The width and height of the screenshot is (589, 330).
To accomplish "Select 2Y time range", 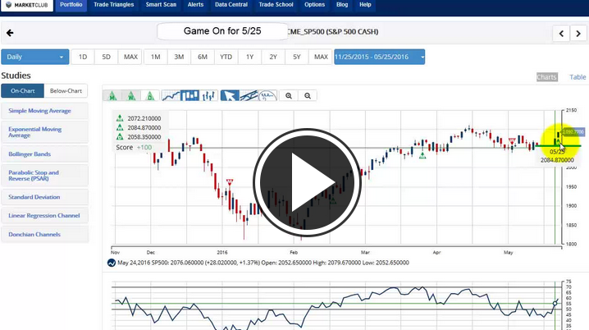I will coord(273,57).
